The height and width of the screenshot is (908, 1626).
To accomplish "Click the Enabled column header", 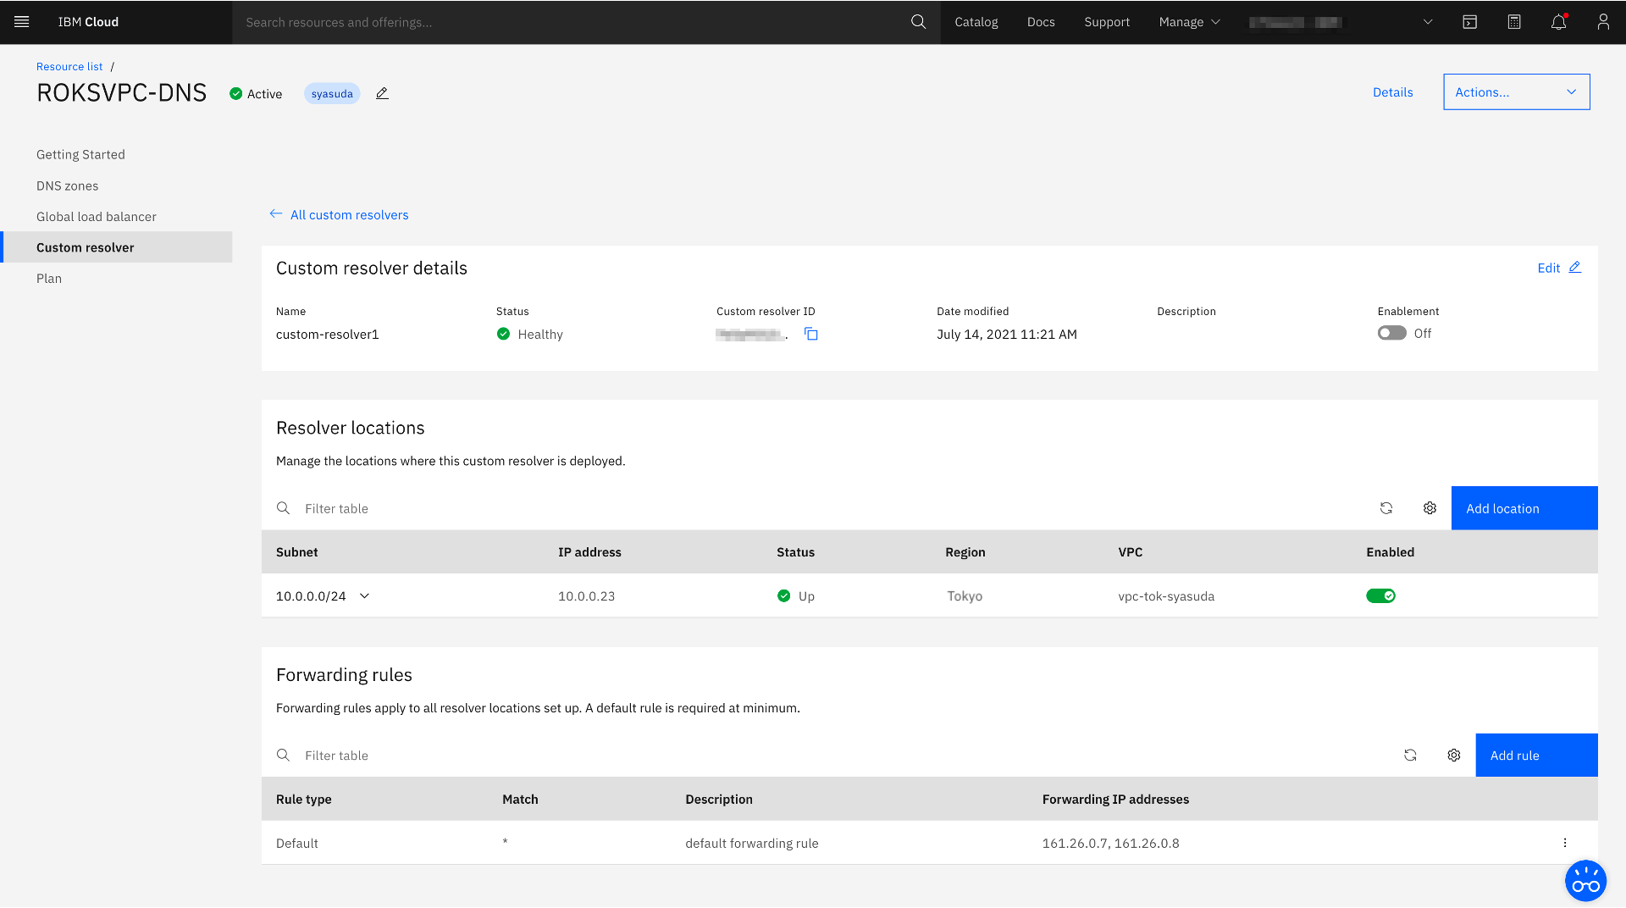I will click(x=1390, y=552).
